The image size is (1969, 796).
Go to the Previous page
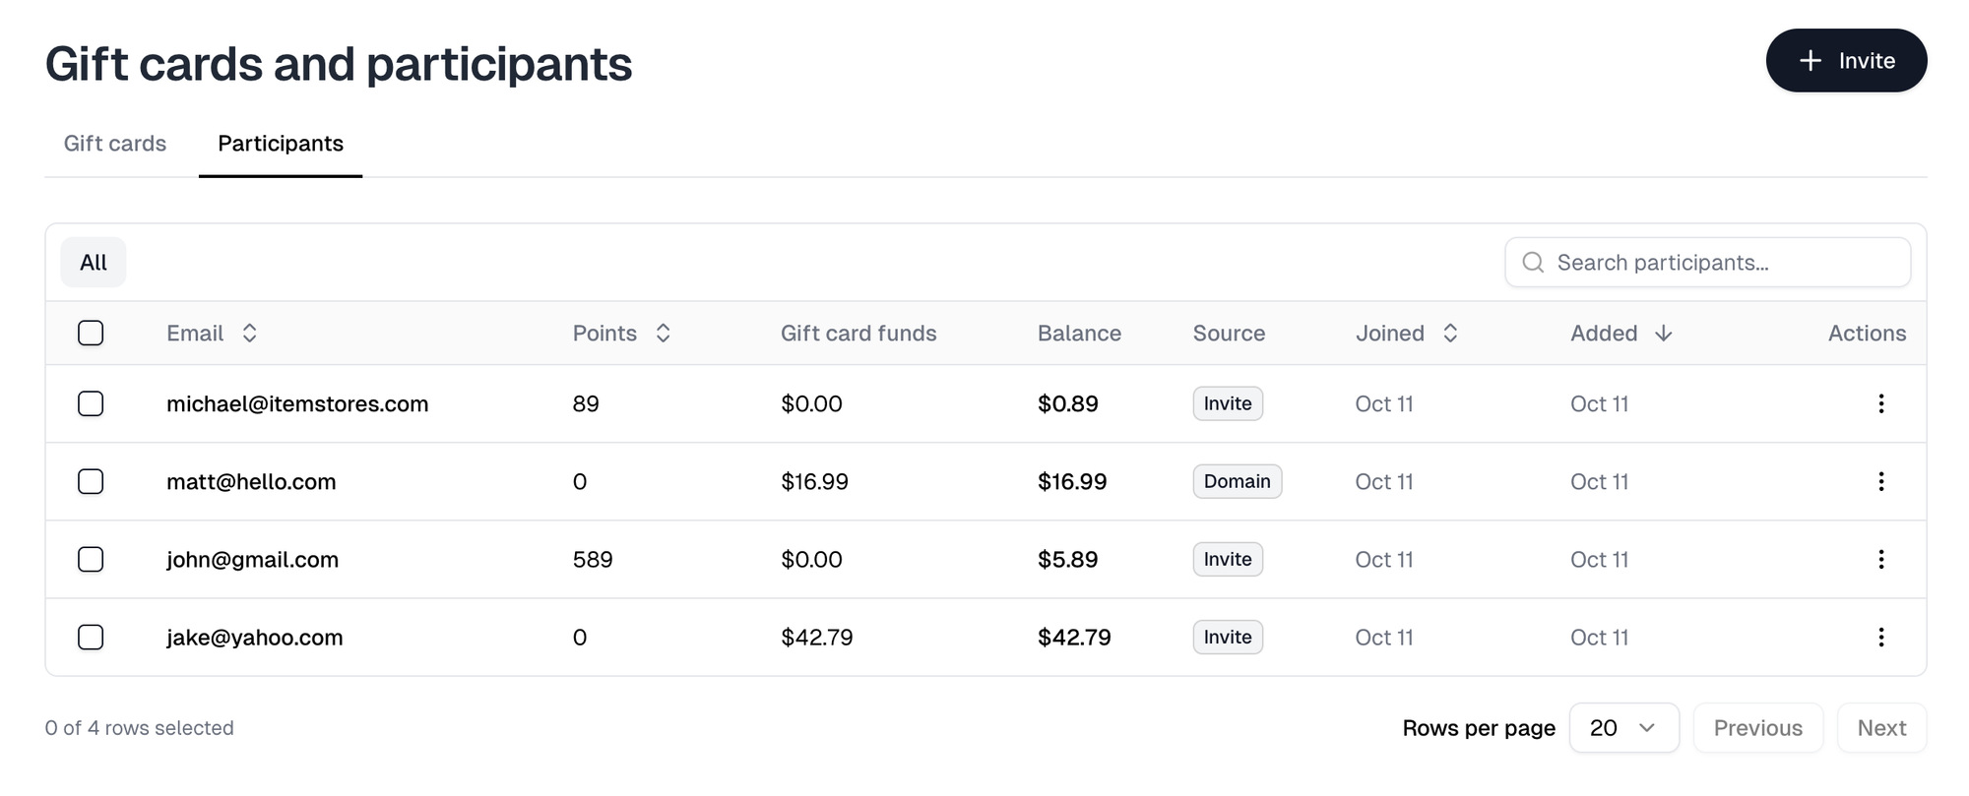(x=1758, y=728)
